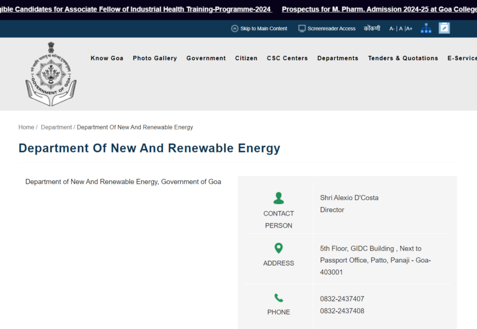Click the Screenreader Access monitor icon
477x329 pixels.
pyautogui.click(x=302, y=29)
